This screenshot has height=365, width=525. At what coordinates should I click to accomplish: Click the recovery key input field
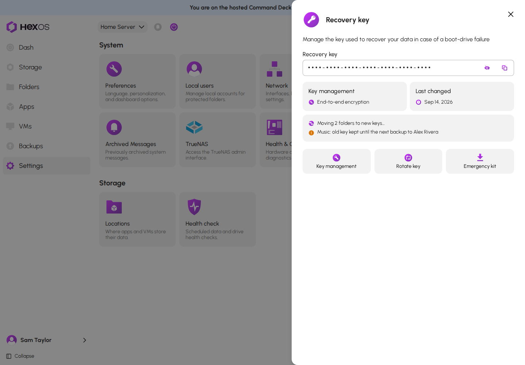click(x=408, y=68)
